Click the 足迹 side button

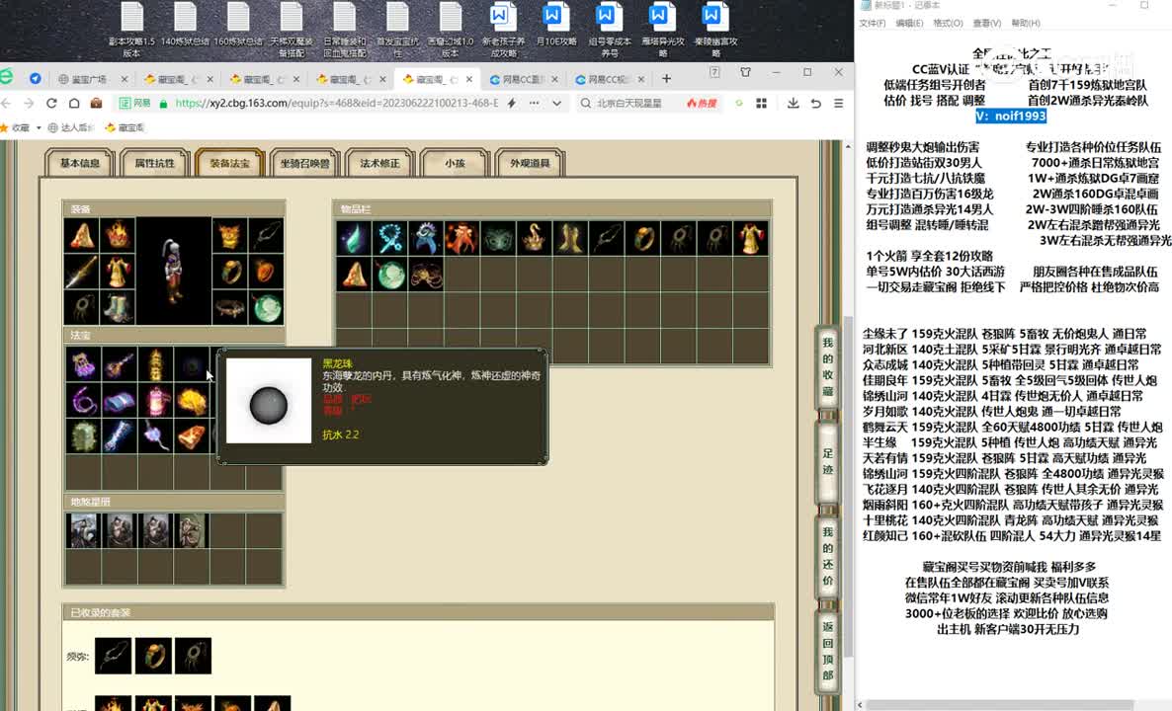coord(827,461)
